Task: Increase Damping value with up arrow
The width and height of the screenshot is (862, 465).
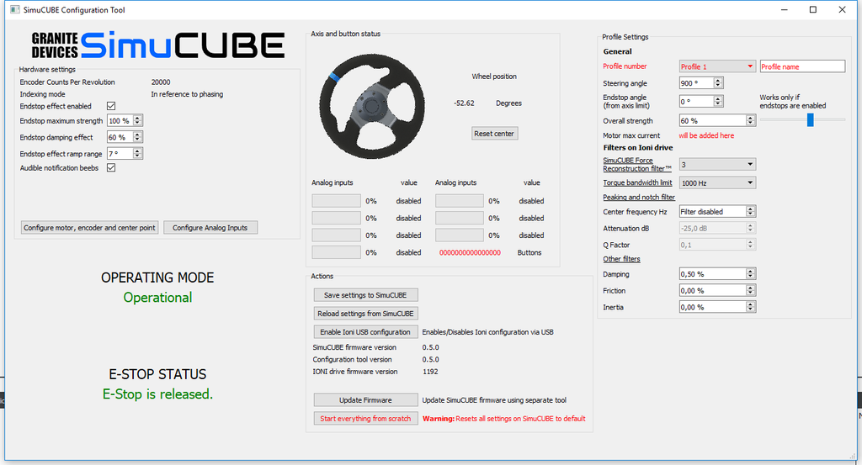Action: click(x=750, y=271)
